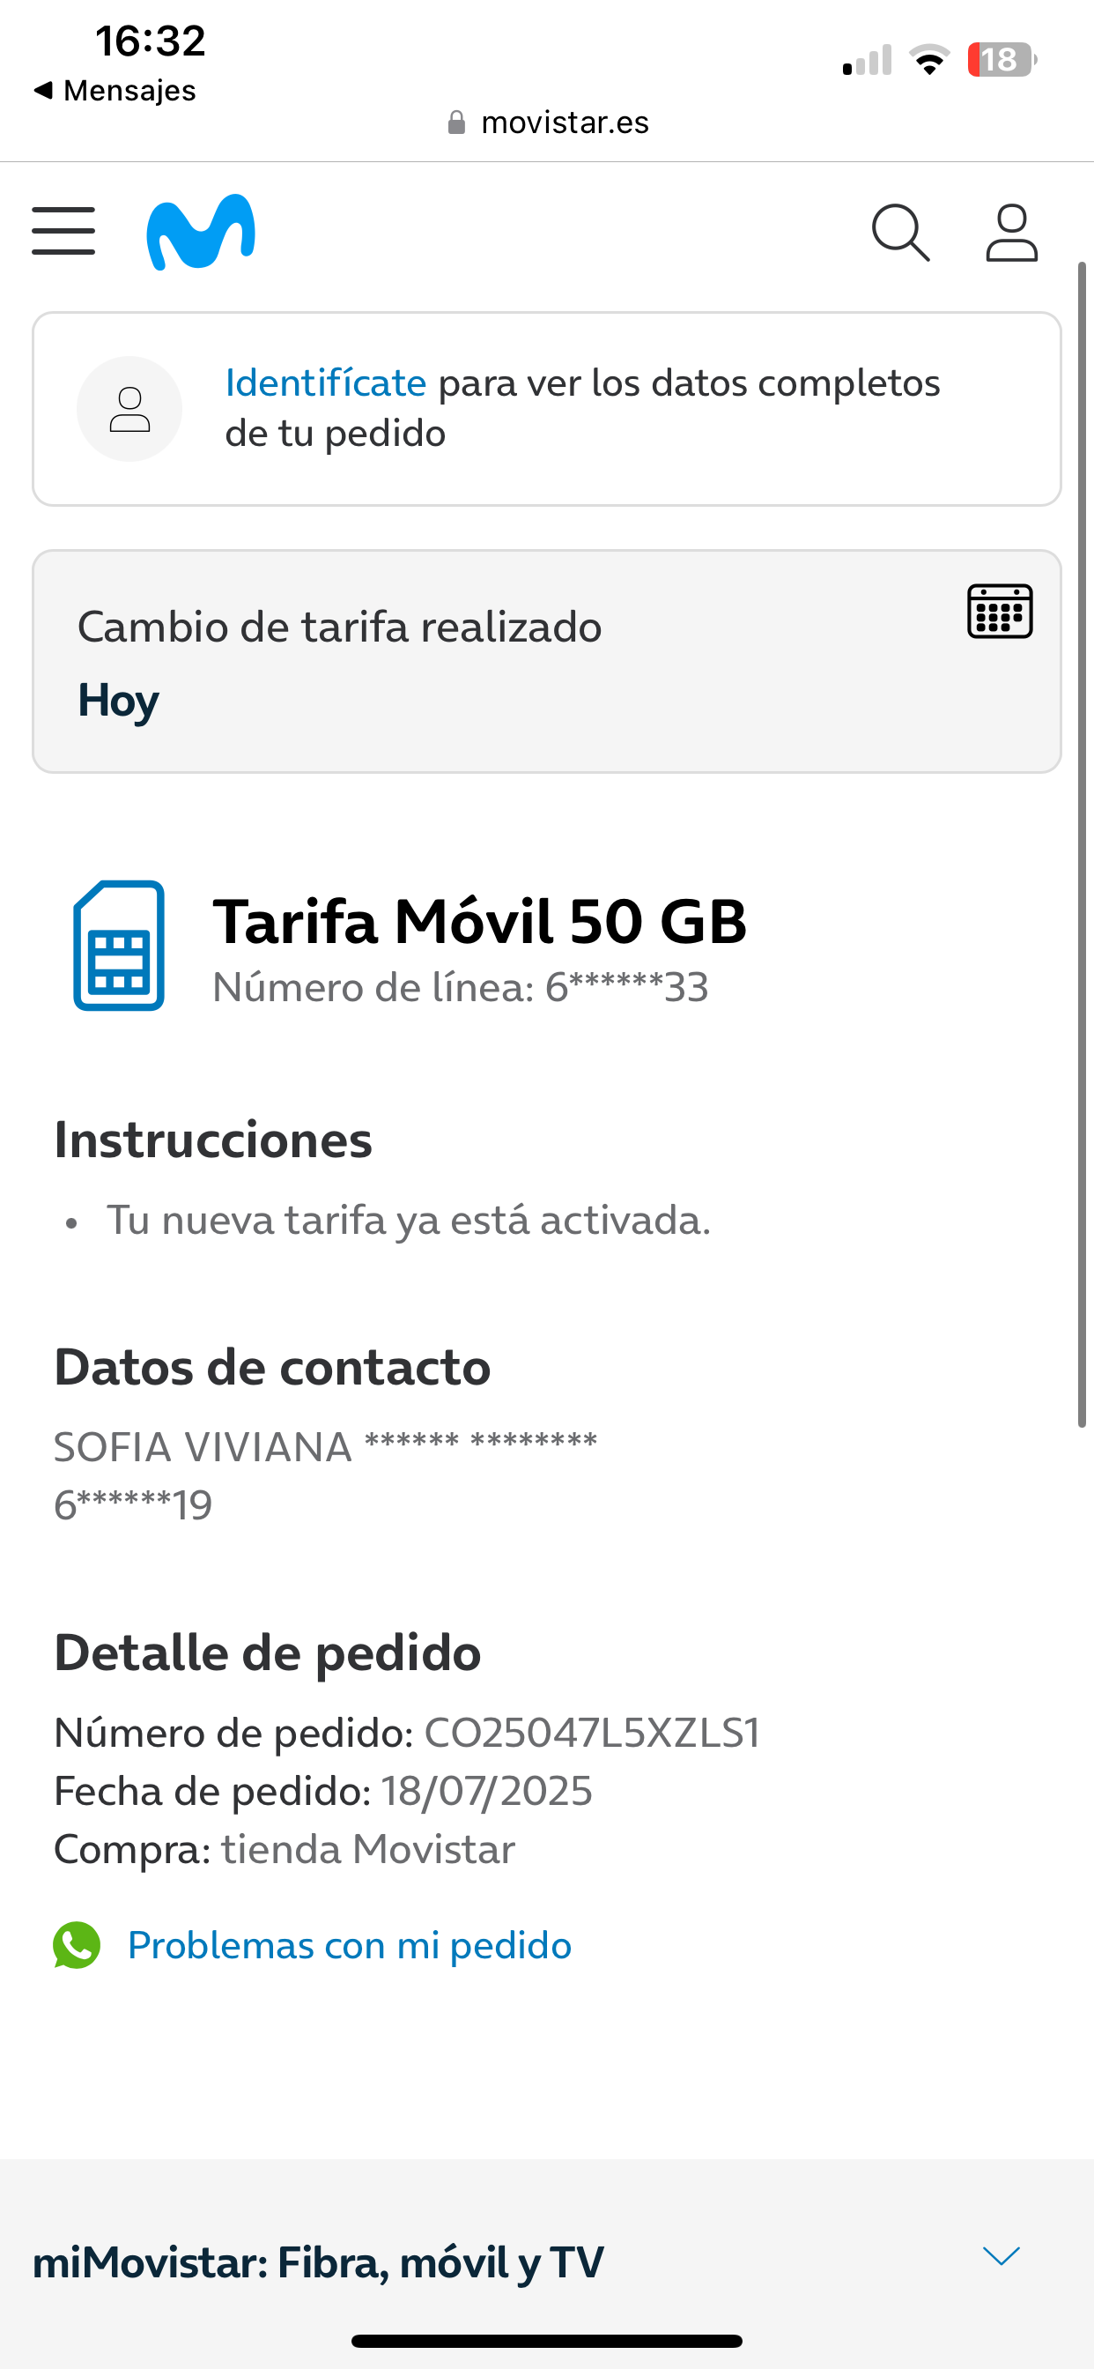Open the Identifícate login link
This screenshot has width=1094, height=2369.
coord(325,382)
